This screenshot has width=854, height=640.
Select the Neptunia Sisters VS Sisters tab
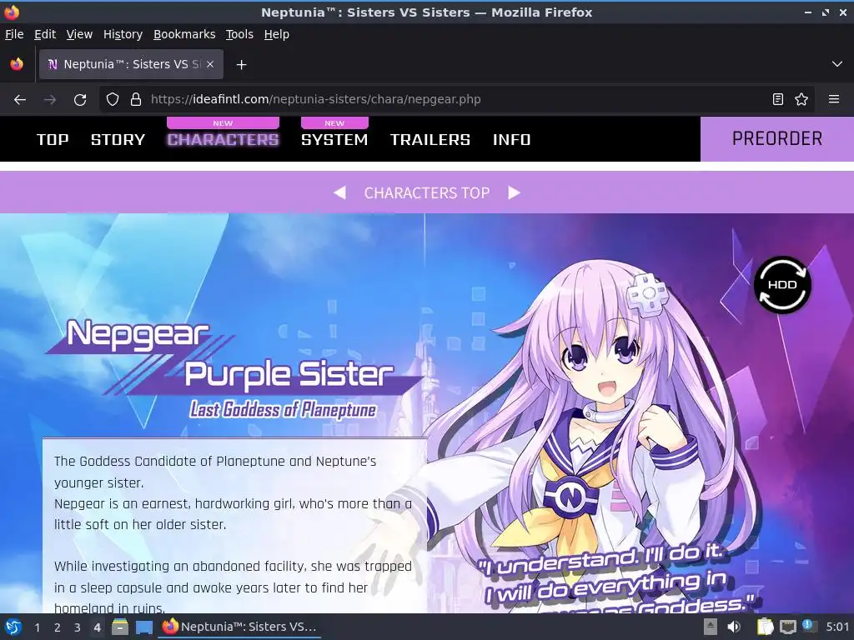(131, 64)
